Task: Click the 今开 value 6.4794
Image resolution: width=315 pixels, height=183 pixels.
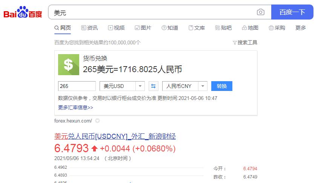Action: point(250,169)
